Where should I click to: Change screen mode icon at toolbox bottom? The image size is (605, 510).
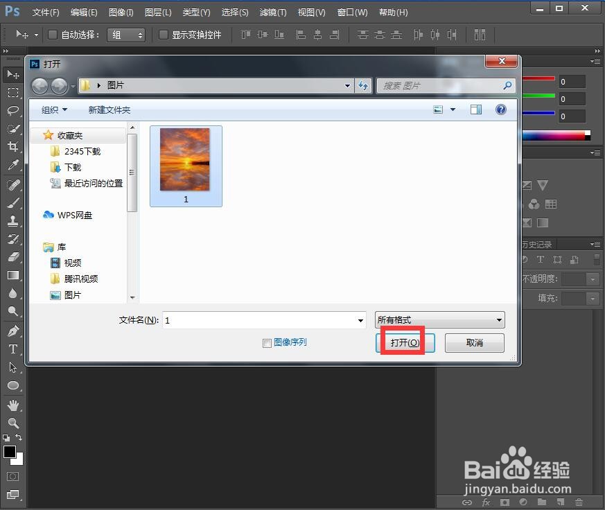pos(12,495)
